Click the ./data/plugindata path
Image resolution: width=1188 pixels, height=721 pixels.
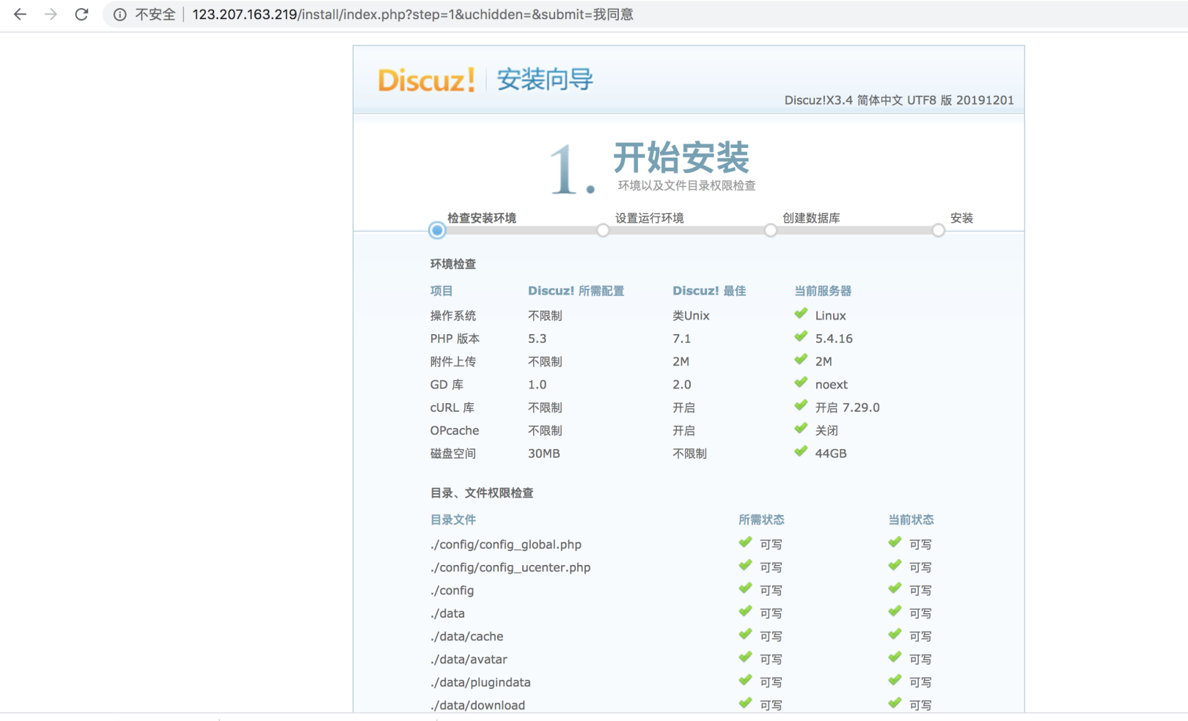pyautogui.click(x=480, y=682)
